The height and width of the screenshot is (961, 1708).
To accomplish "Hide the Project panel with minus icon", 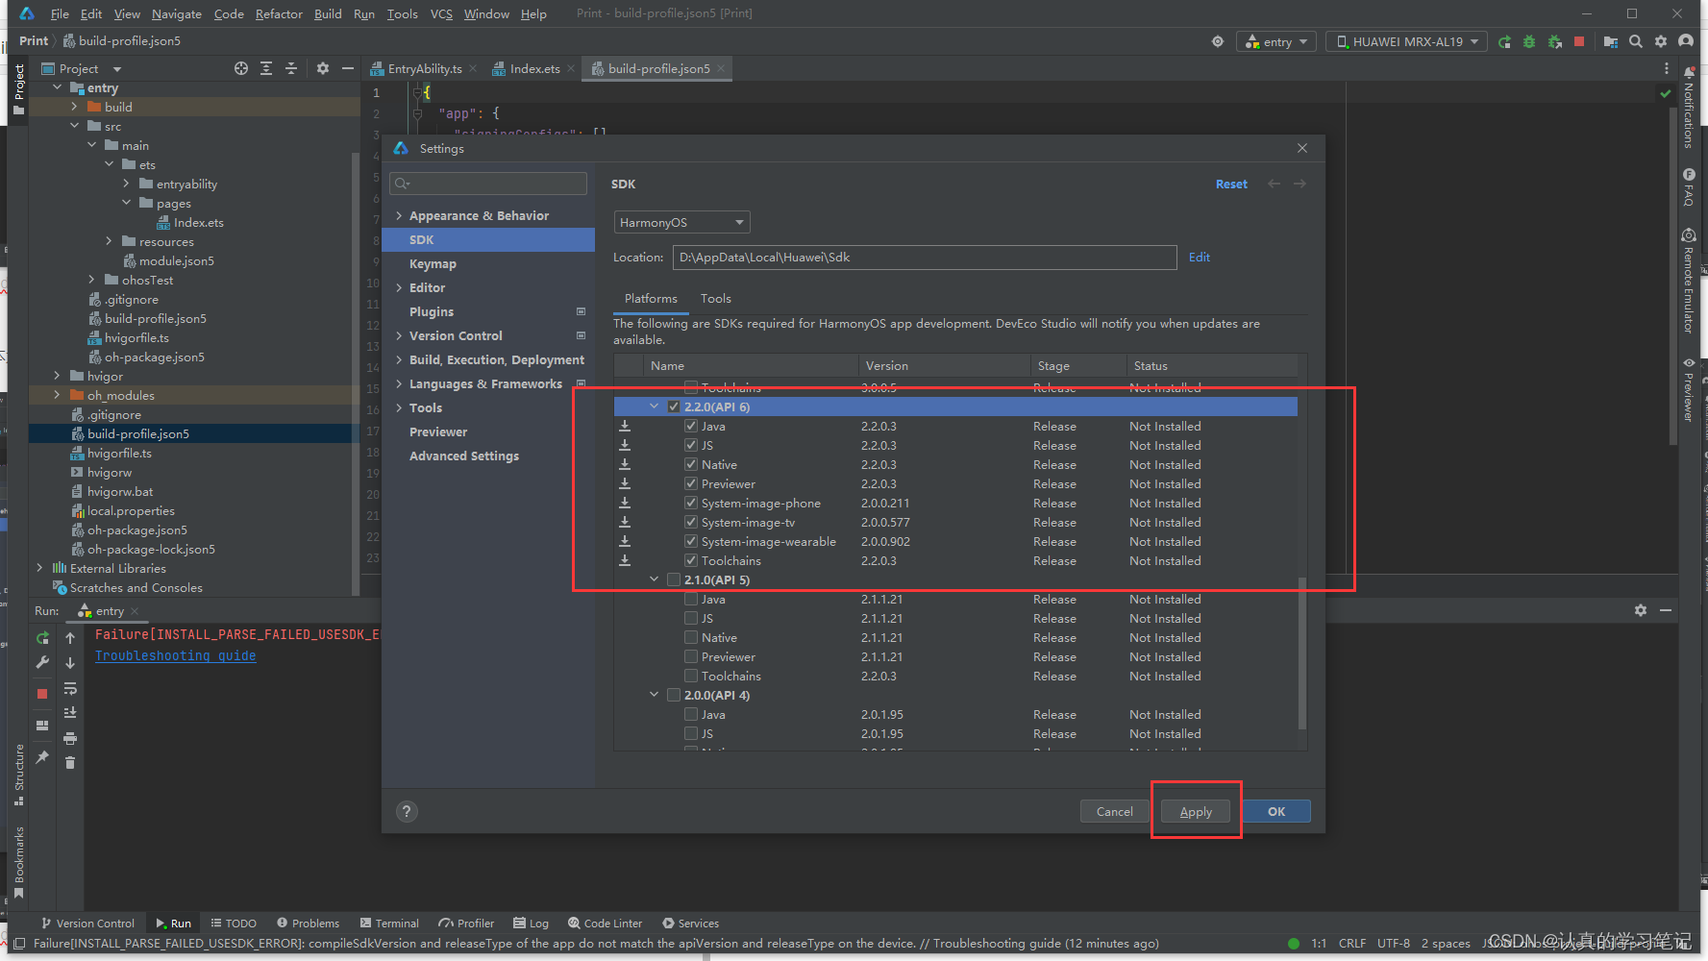I will point(348,68).
